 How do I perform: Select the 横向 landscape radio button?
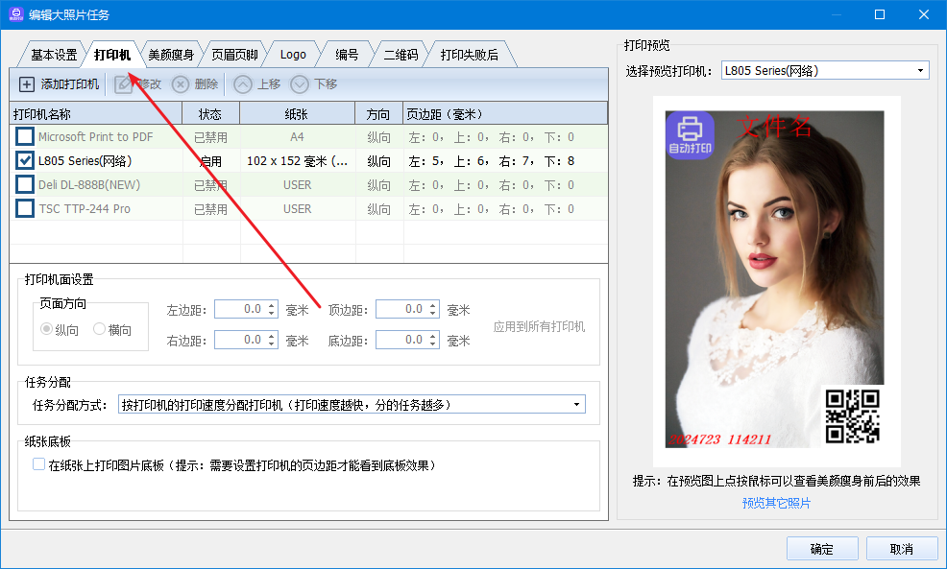pyautogui.click(x=100, y=330)
